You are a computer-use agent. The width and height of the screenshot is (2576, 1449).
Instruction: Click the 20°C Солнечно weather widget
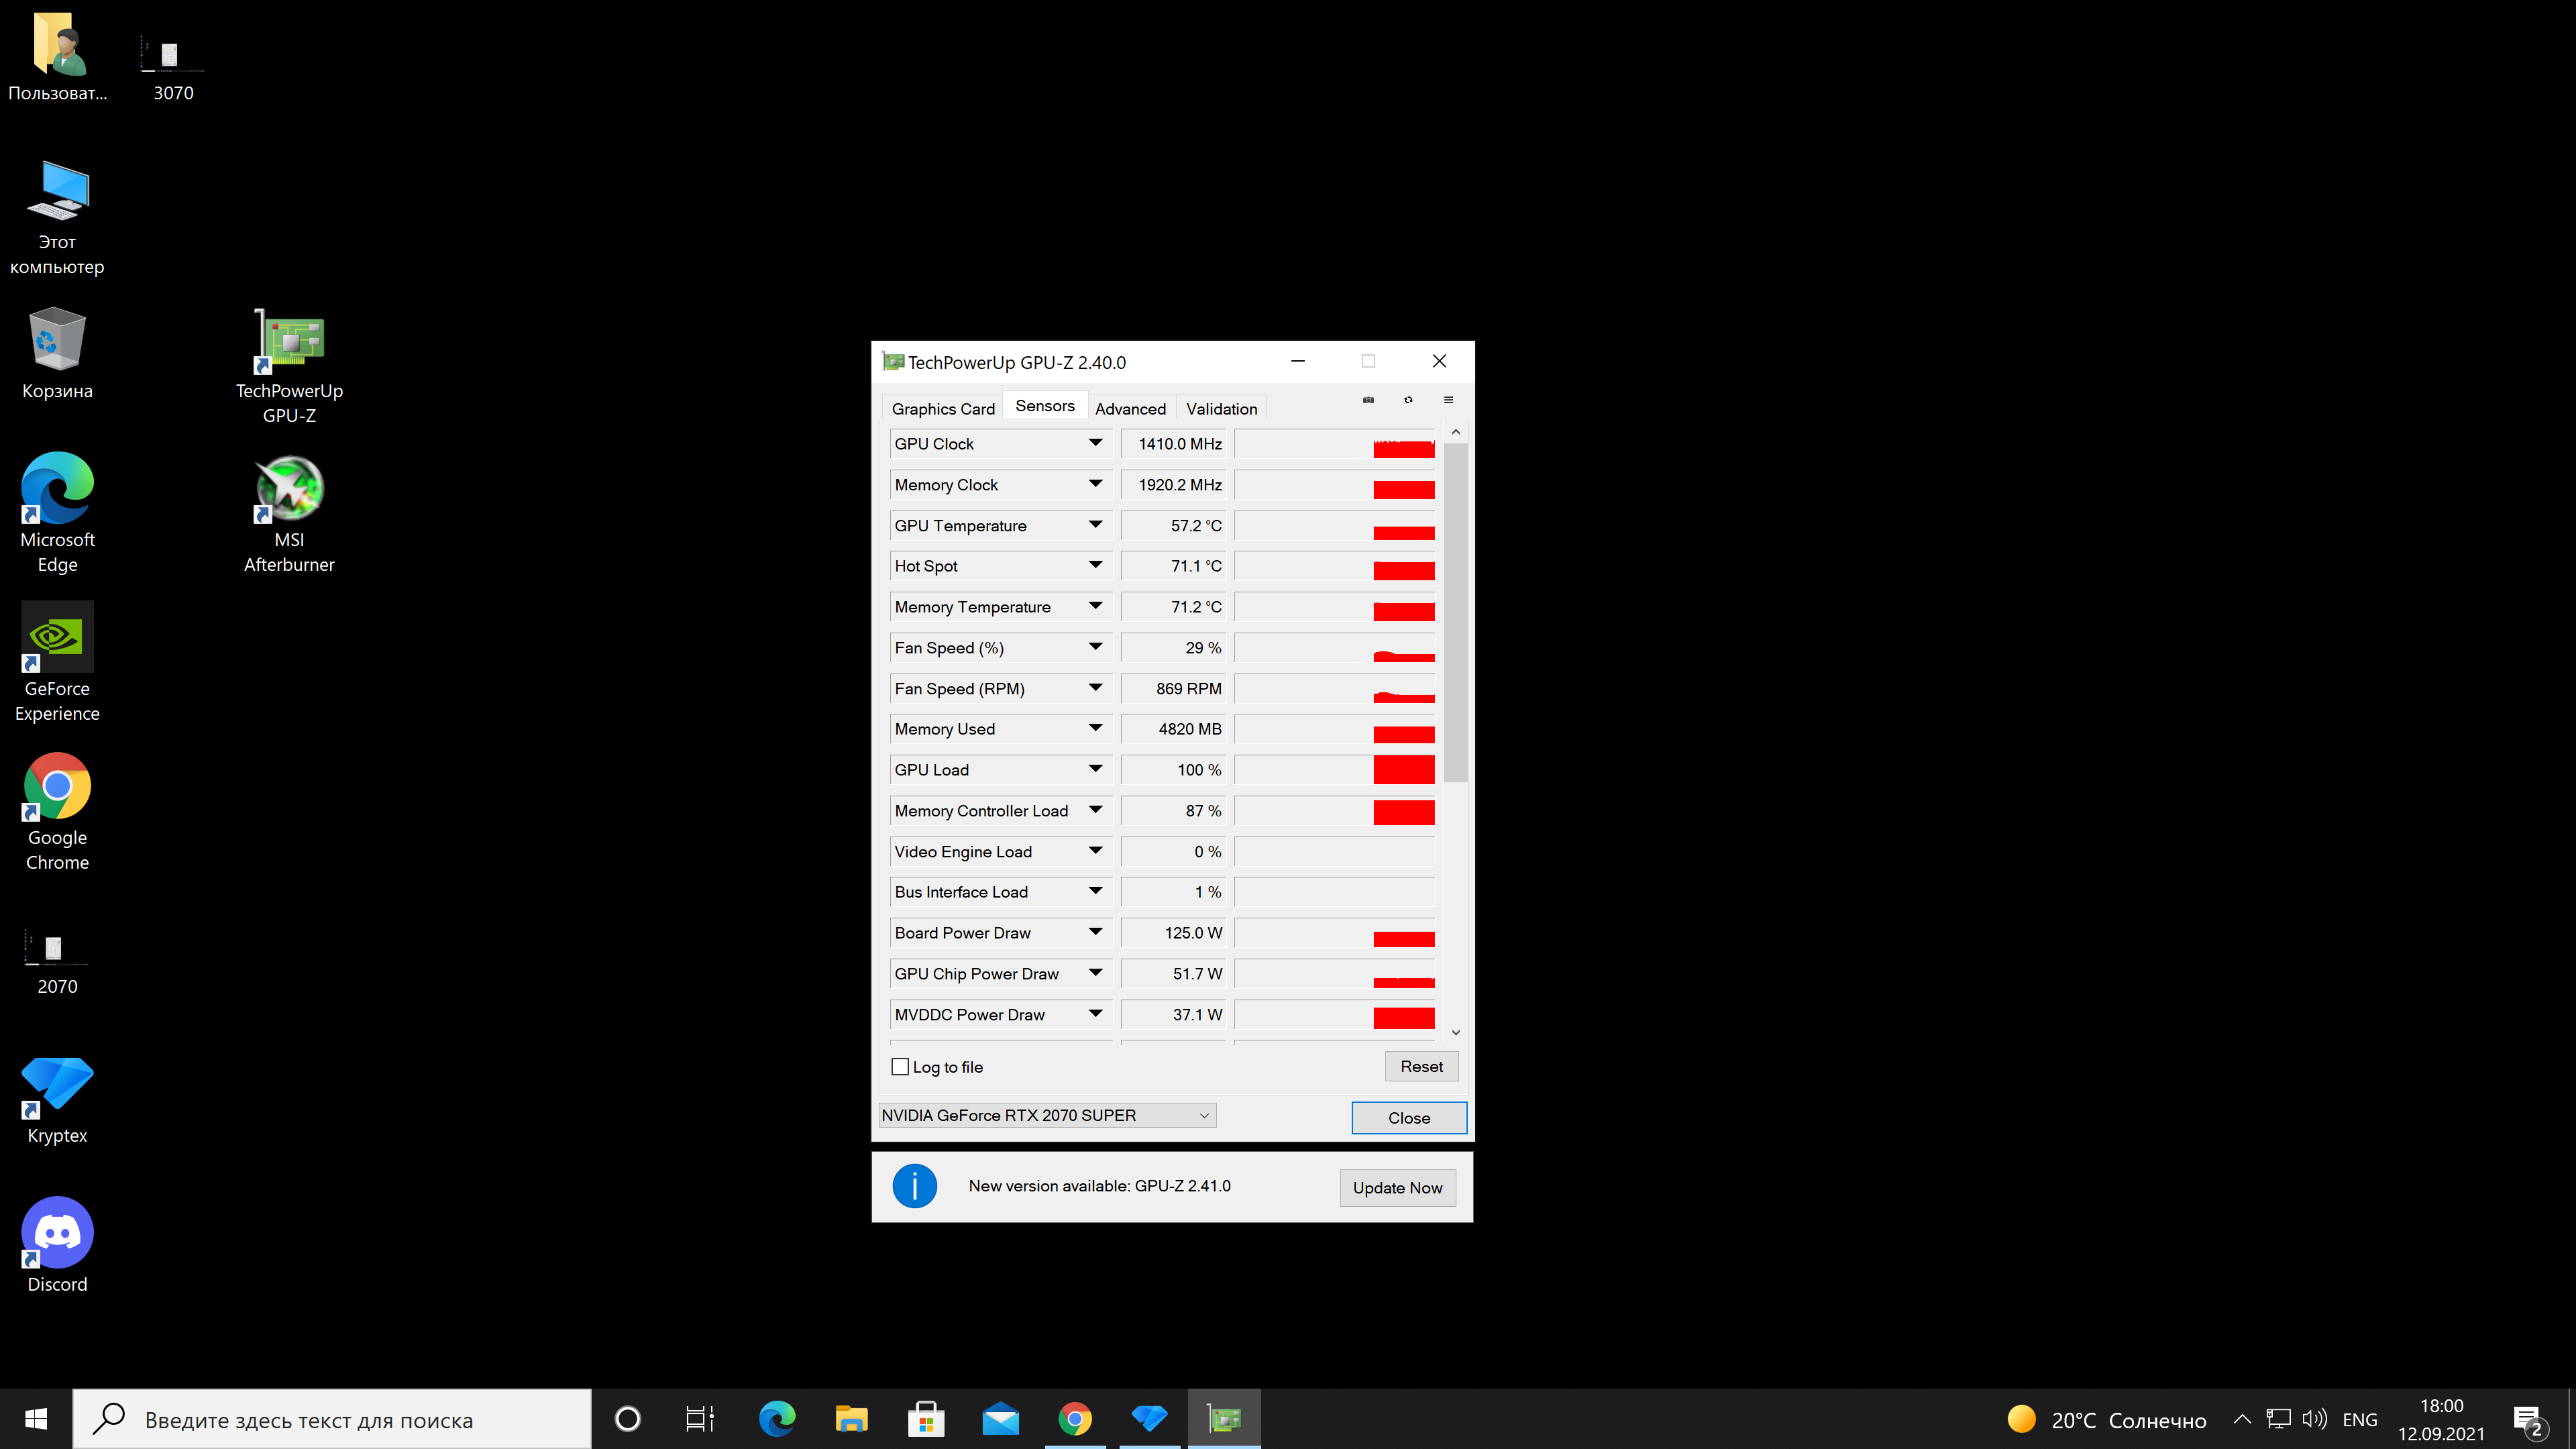tap(2106, 1420)
